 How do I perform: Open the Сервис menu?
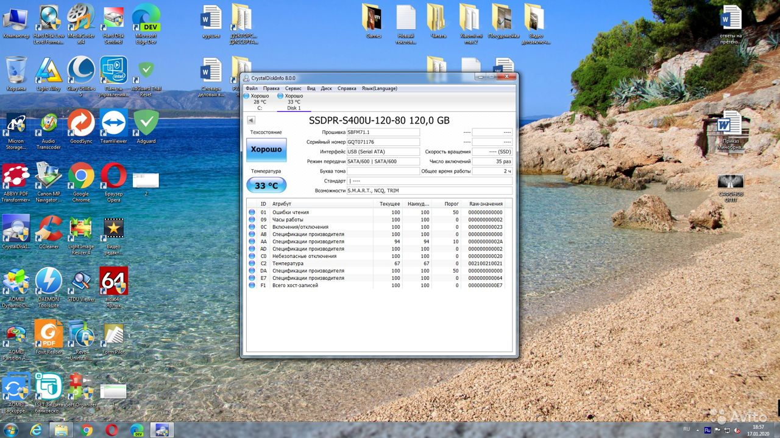(293, 88)
